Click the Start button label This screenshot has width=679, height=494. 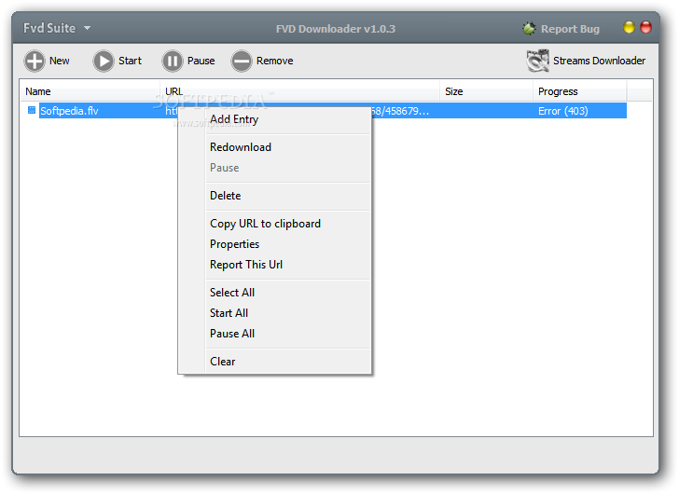pyautogui.click(x=130, y=61)
